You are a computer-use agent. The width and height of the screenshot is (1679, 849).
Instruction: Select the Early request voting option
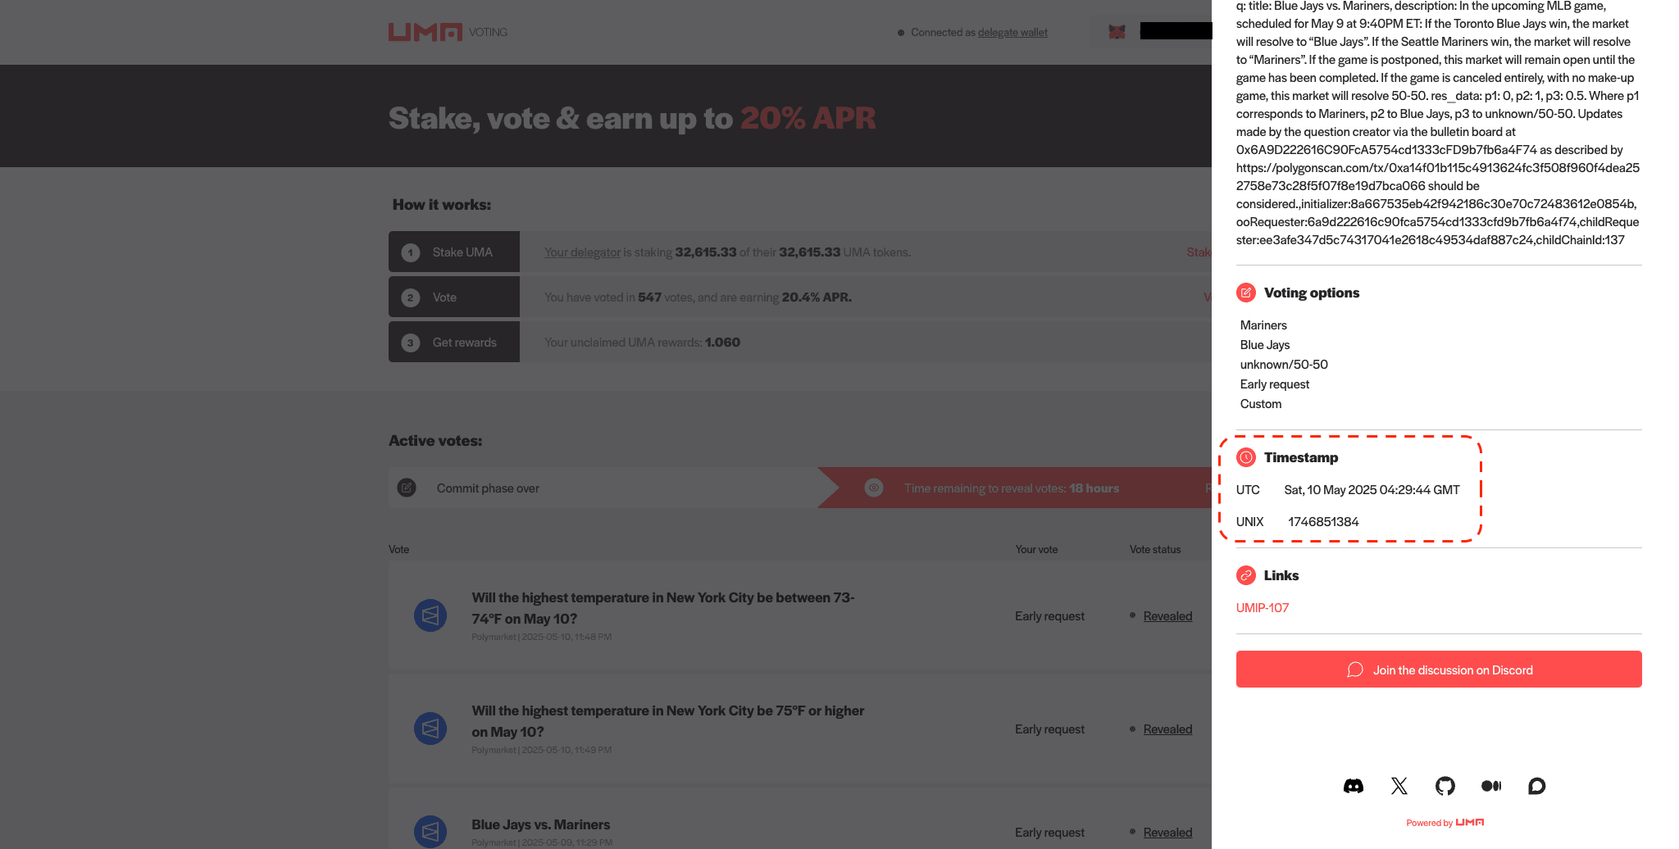click(x=1274, y=384)
